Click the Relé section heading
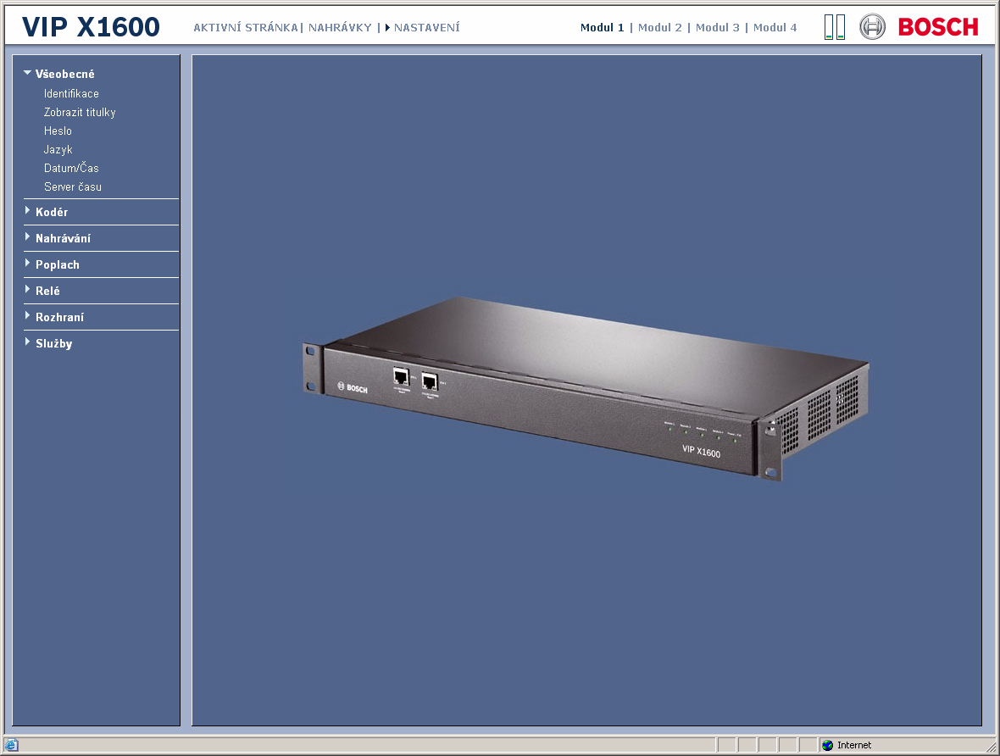 point(47,291)
